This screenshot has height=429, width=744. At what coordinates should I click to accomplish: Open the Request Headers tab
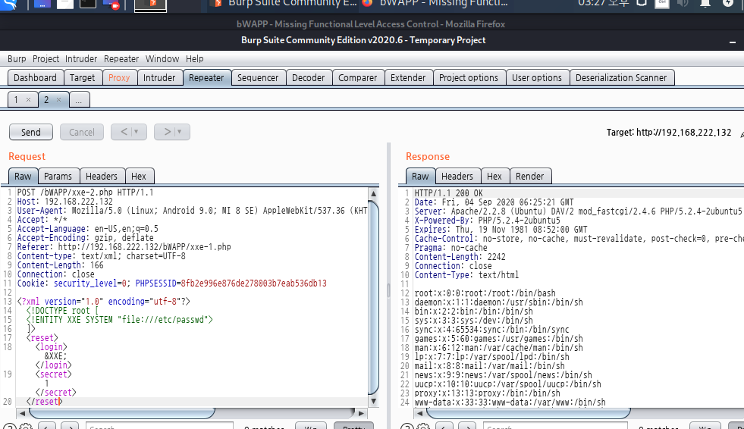pos(102,177)
